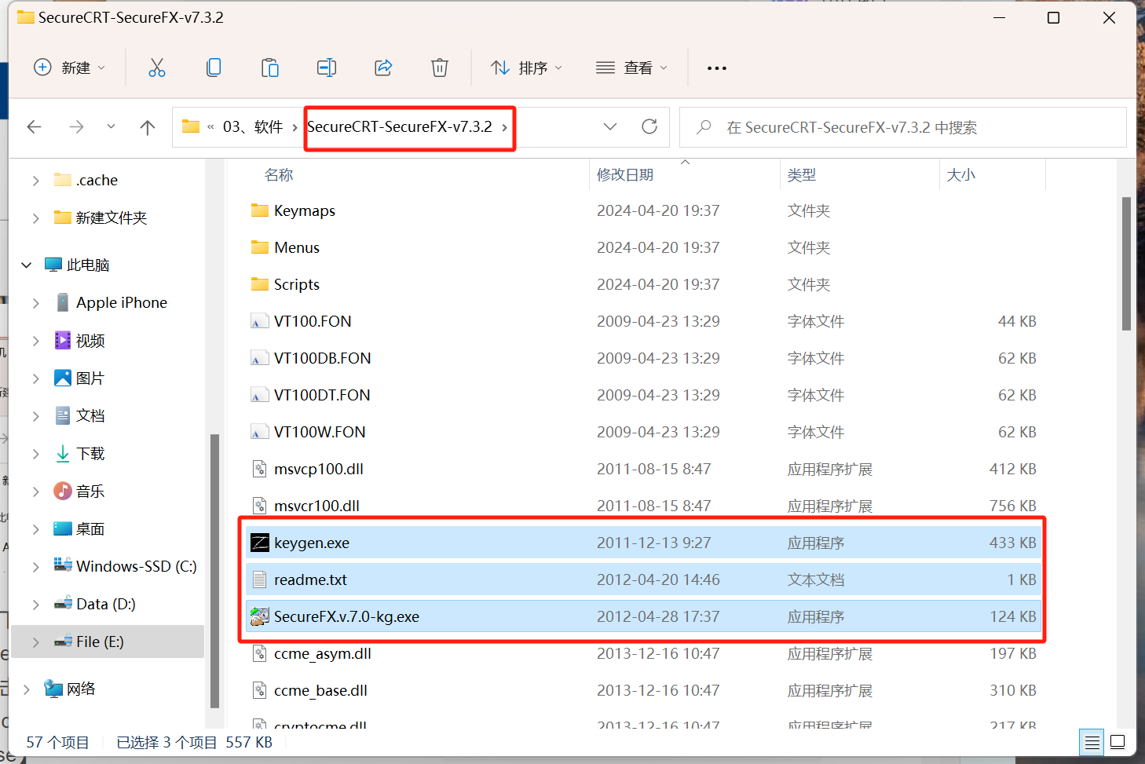Screen dimensions: 1145x764
Task: Open the 新建 (New) menu
Action: (69, 68)
